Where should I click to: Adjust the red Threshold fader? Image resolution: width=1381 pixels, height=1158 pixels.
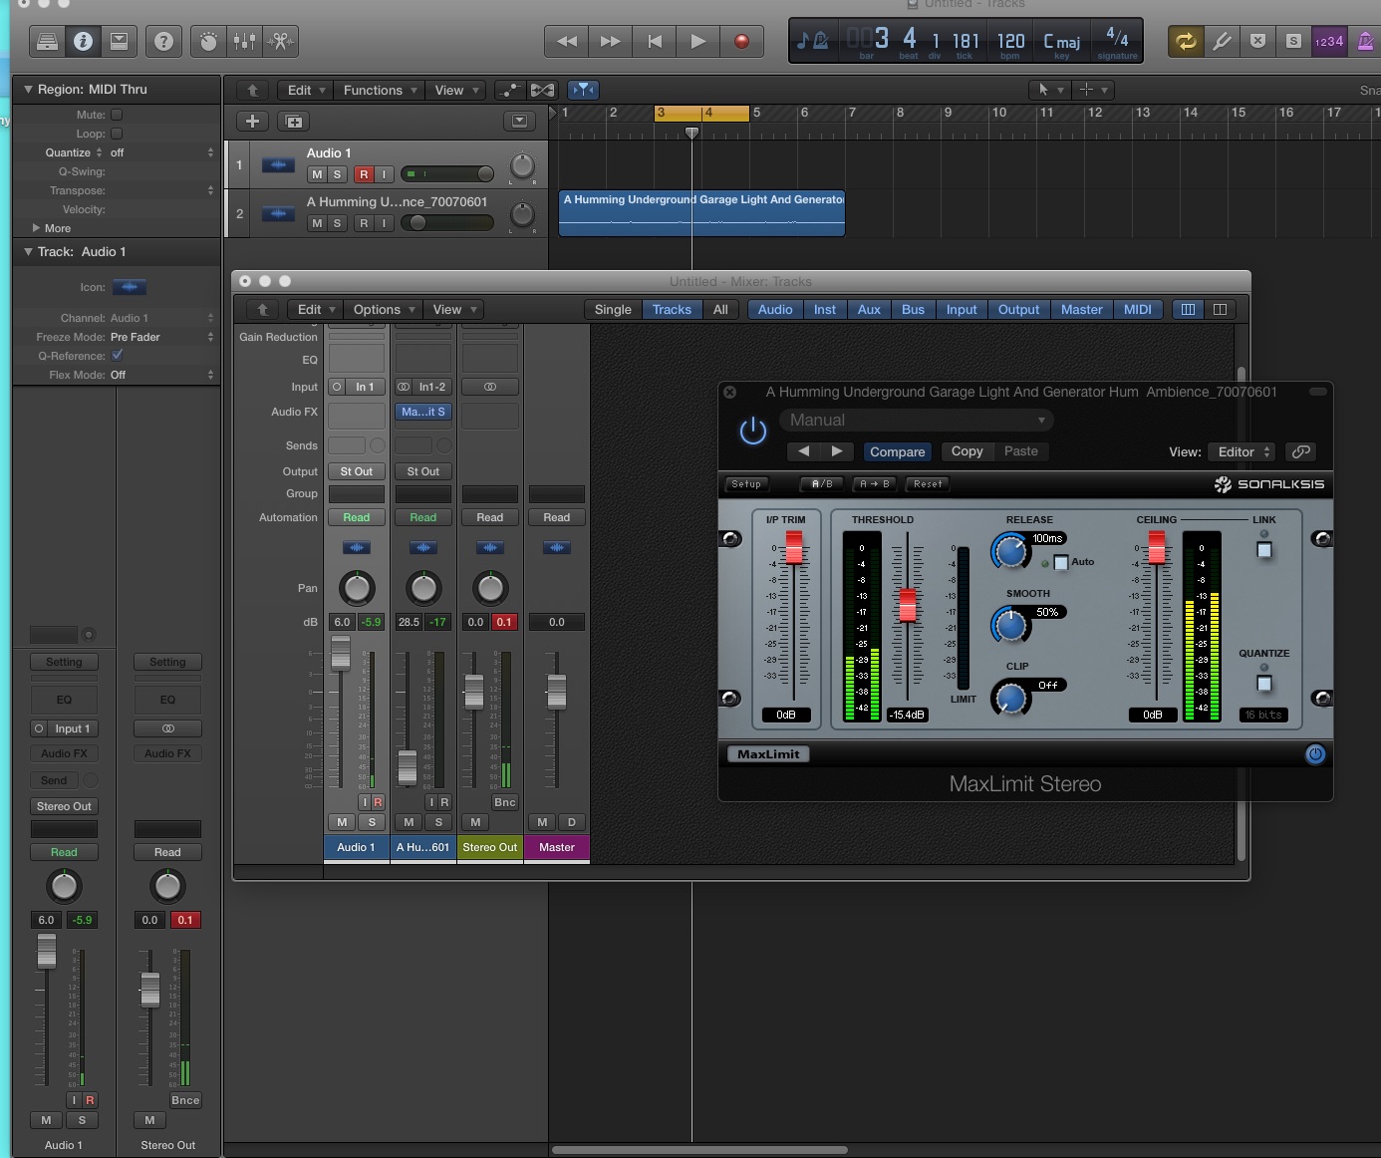(x=908, y=605)
